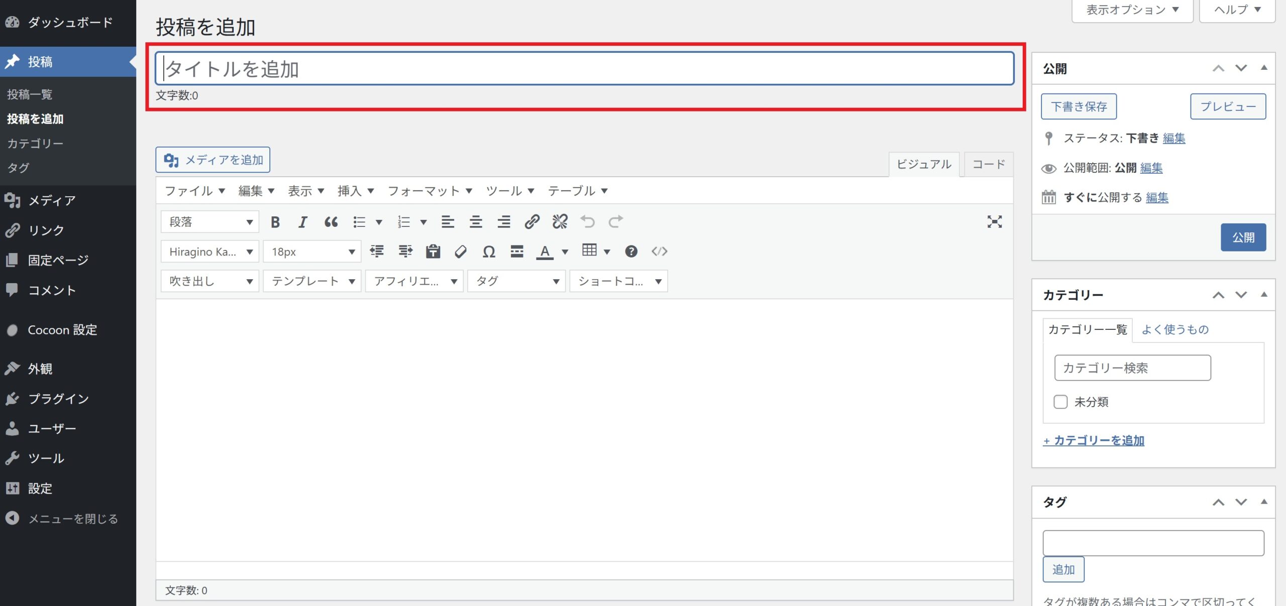Click the paste as text clipboard icon
The image size is (1286, 606).
[x=433, y=252]
